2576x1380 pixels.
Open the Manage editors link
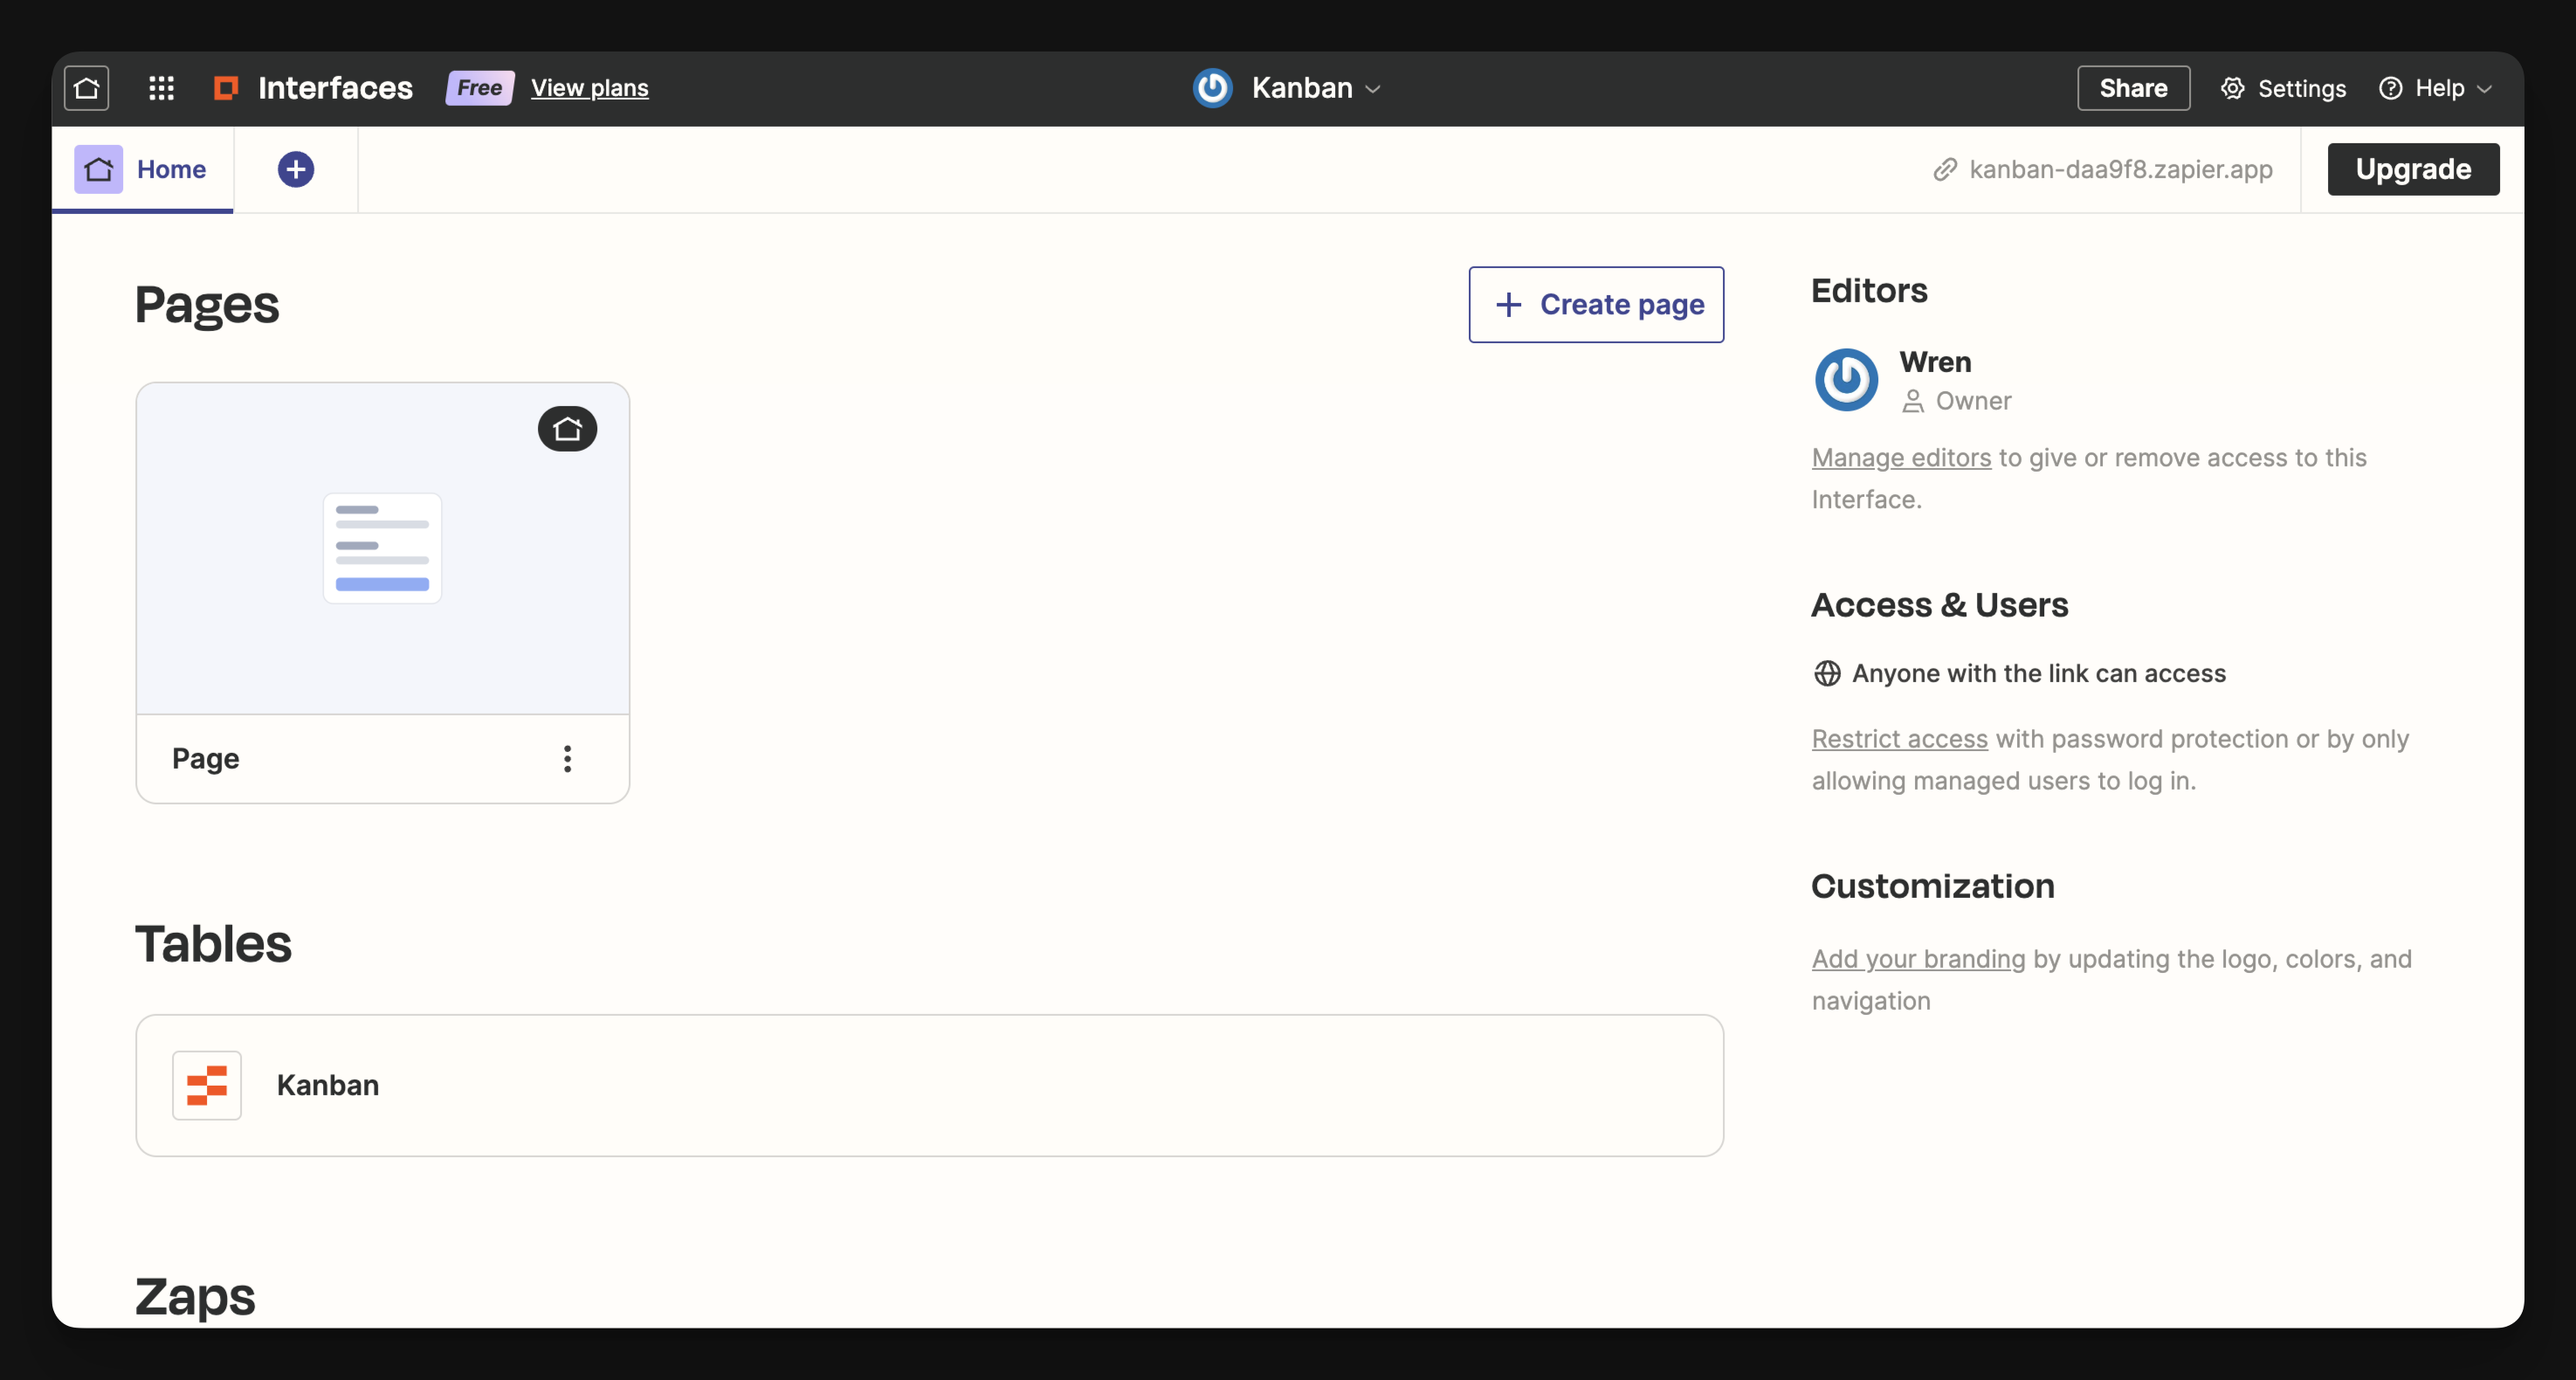tap(1901, 457)
